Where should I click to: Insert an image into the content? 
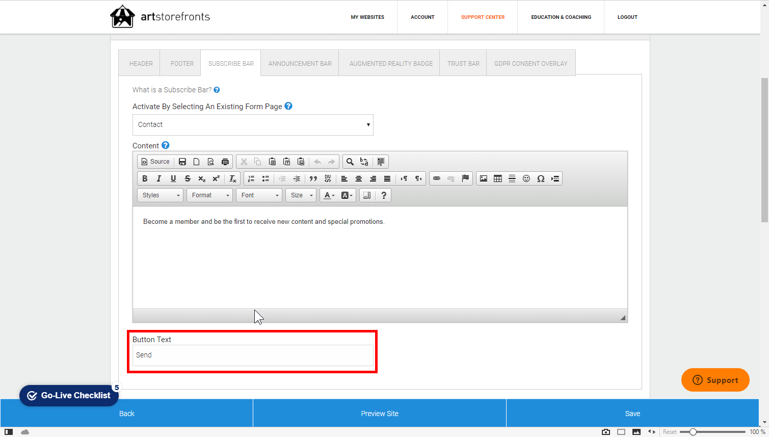coord(484,178)
